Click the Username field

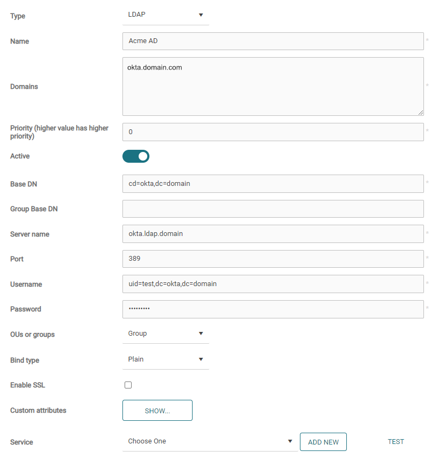(x=273, y=284)
